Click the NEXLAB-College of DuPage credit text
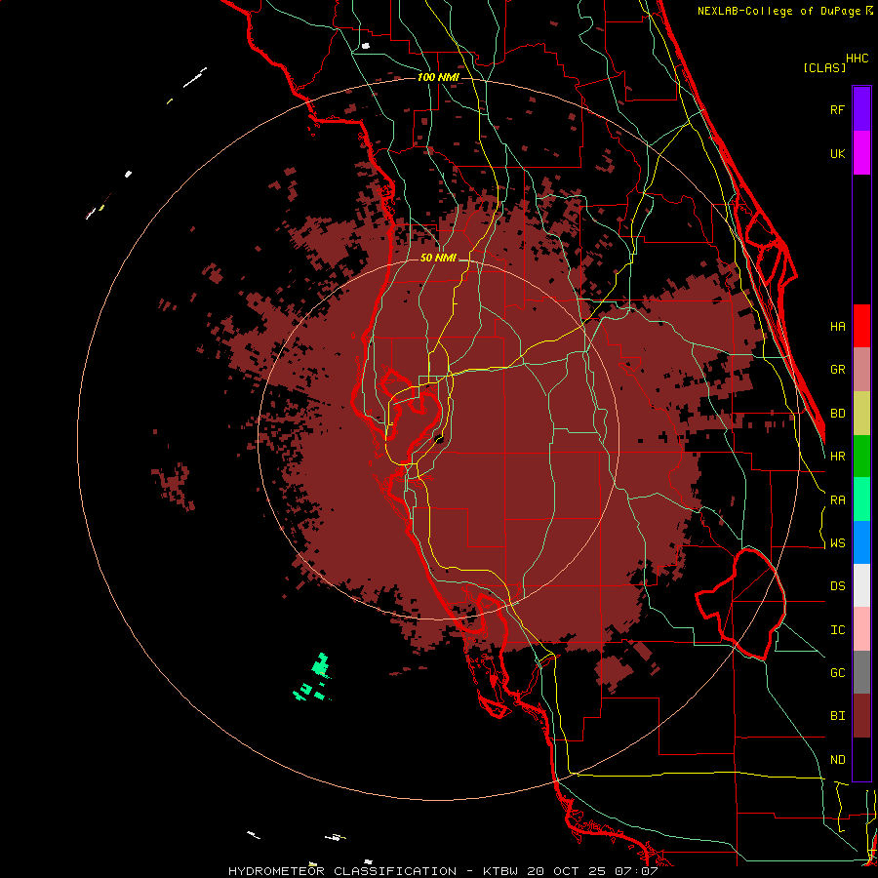Viewport: 878px width, 878px height. pyautogui.click(x=780, y=11)
